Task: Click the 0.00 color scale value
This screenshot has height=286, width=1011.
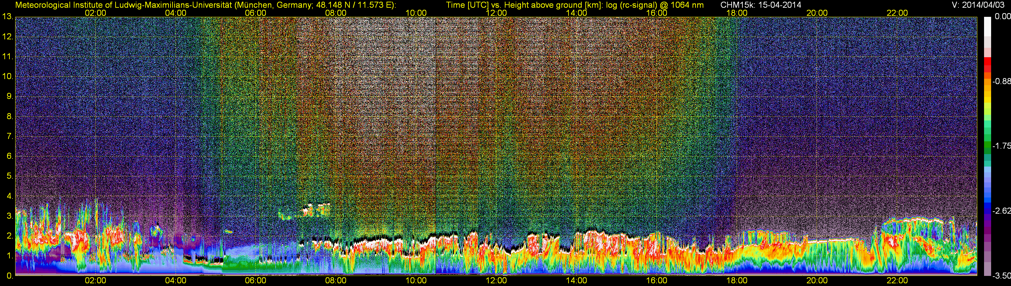Action: pyautogui.click(x=1002, y=17)
